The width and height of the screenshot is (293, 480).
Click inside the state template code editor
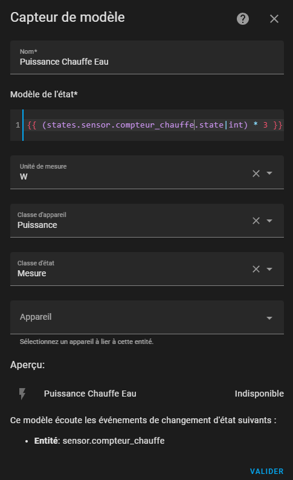[x=153, y=125]
